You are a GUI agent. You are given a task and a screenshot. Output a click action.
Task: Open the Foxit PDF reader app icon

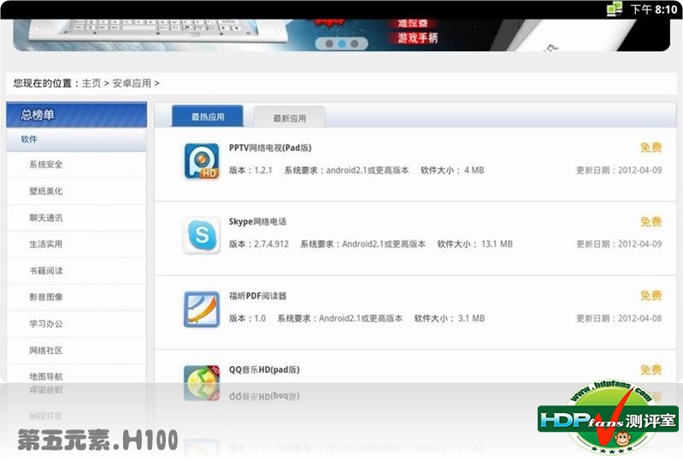tap(201, 309)
